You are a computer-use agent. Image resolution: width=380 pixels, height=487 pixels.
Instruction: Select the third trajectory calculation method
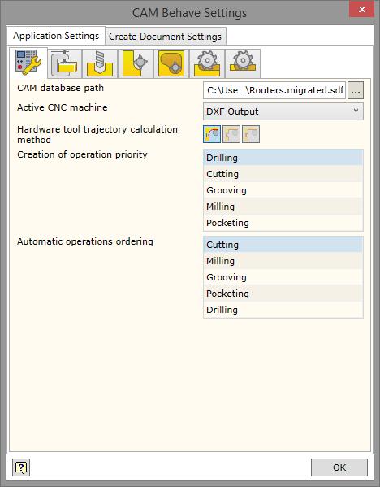251,134
